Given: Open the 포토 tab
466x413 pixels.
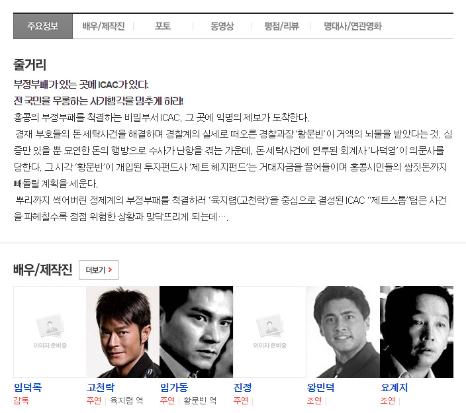Looking at the screenshot, I should (163, 26).
